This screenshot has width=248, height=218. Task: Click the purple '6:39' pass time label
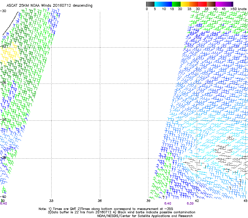click(x=190, y=204)
